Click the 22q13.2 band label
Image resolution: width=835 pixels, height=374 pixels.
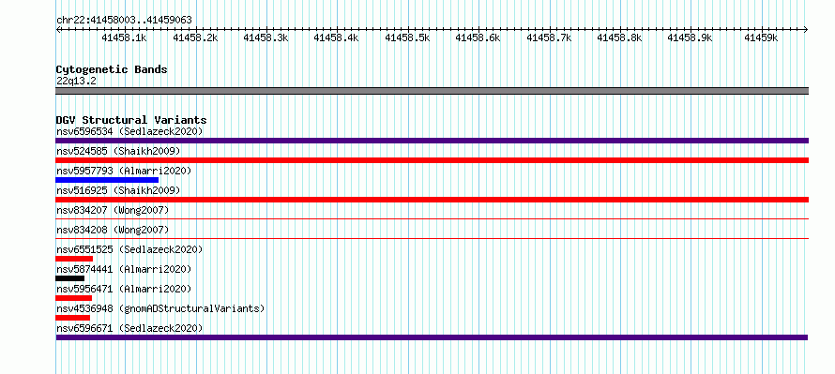(76, 82)
